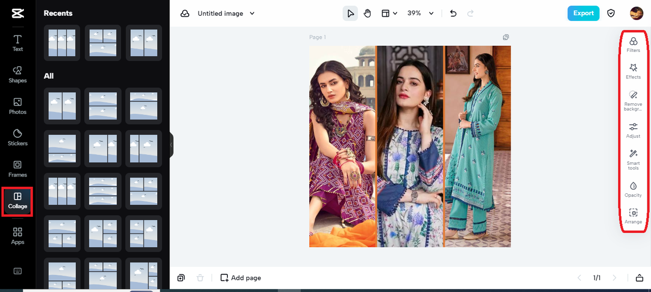Select first collage layout in Recents
The height and width of the screenshot is (292, 651).
(62, 43)
